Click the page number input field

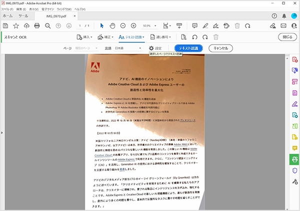80,26
